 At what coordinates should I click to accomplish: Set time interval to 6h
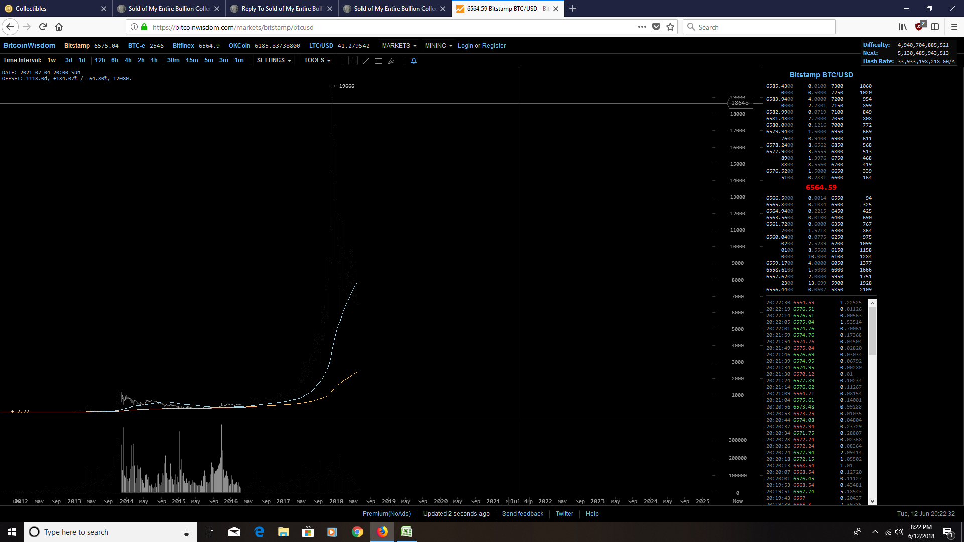pyautogui.click(x=114, y=60)
